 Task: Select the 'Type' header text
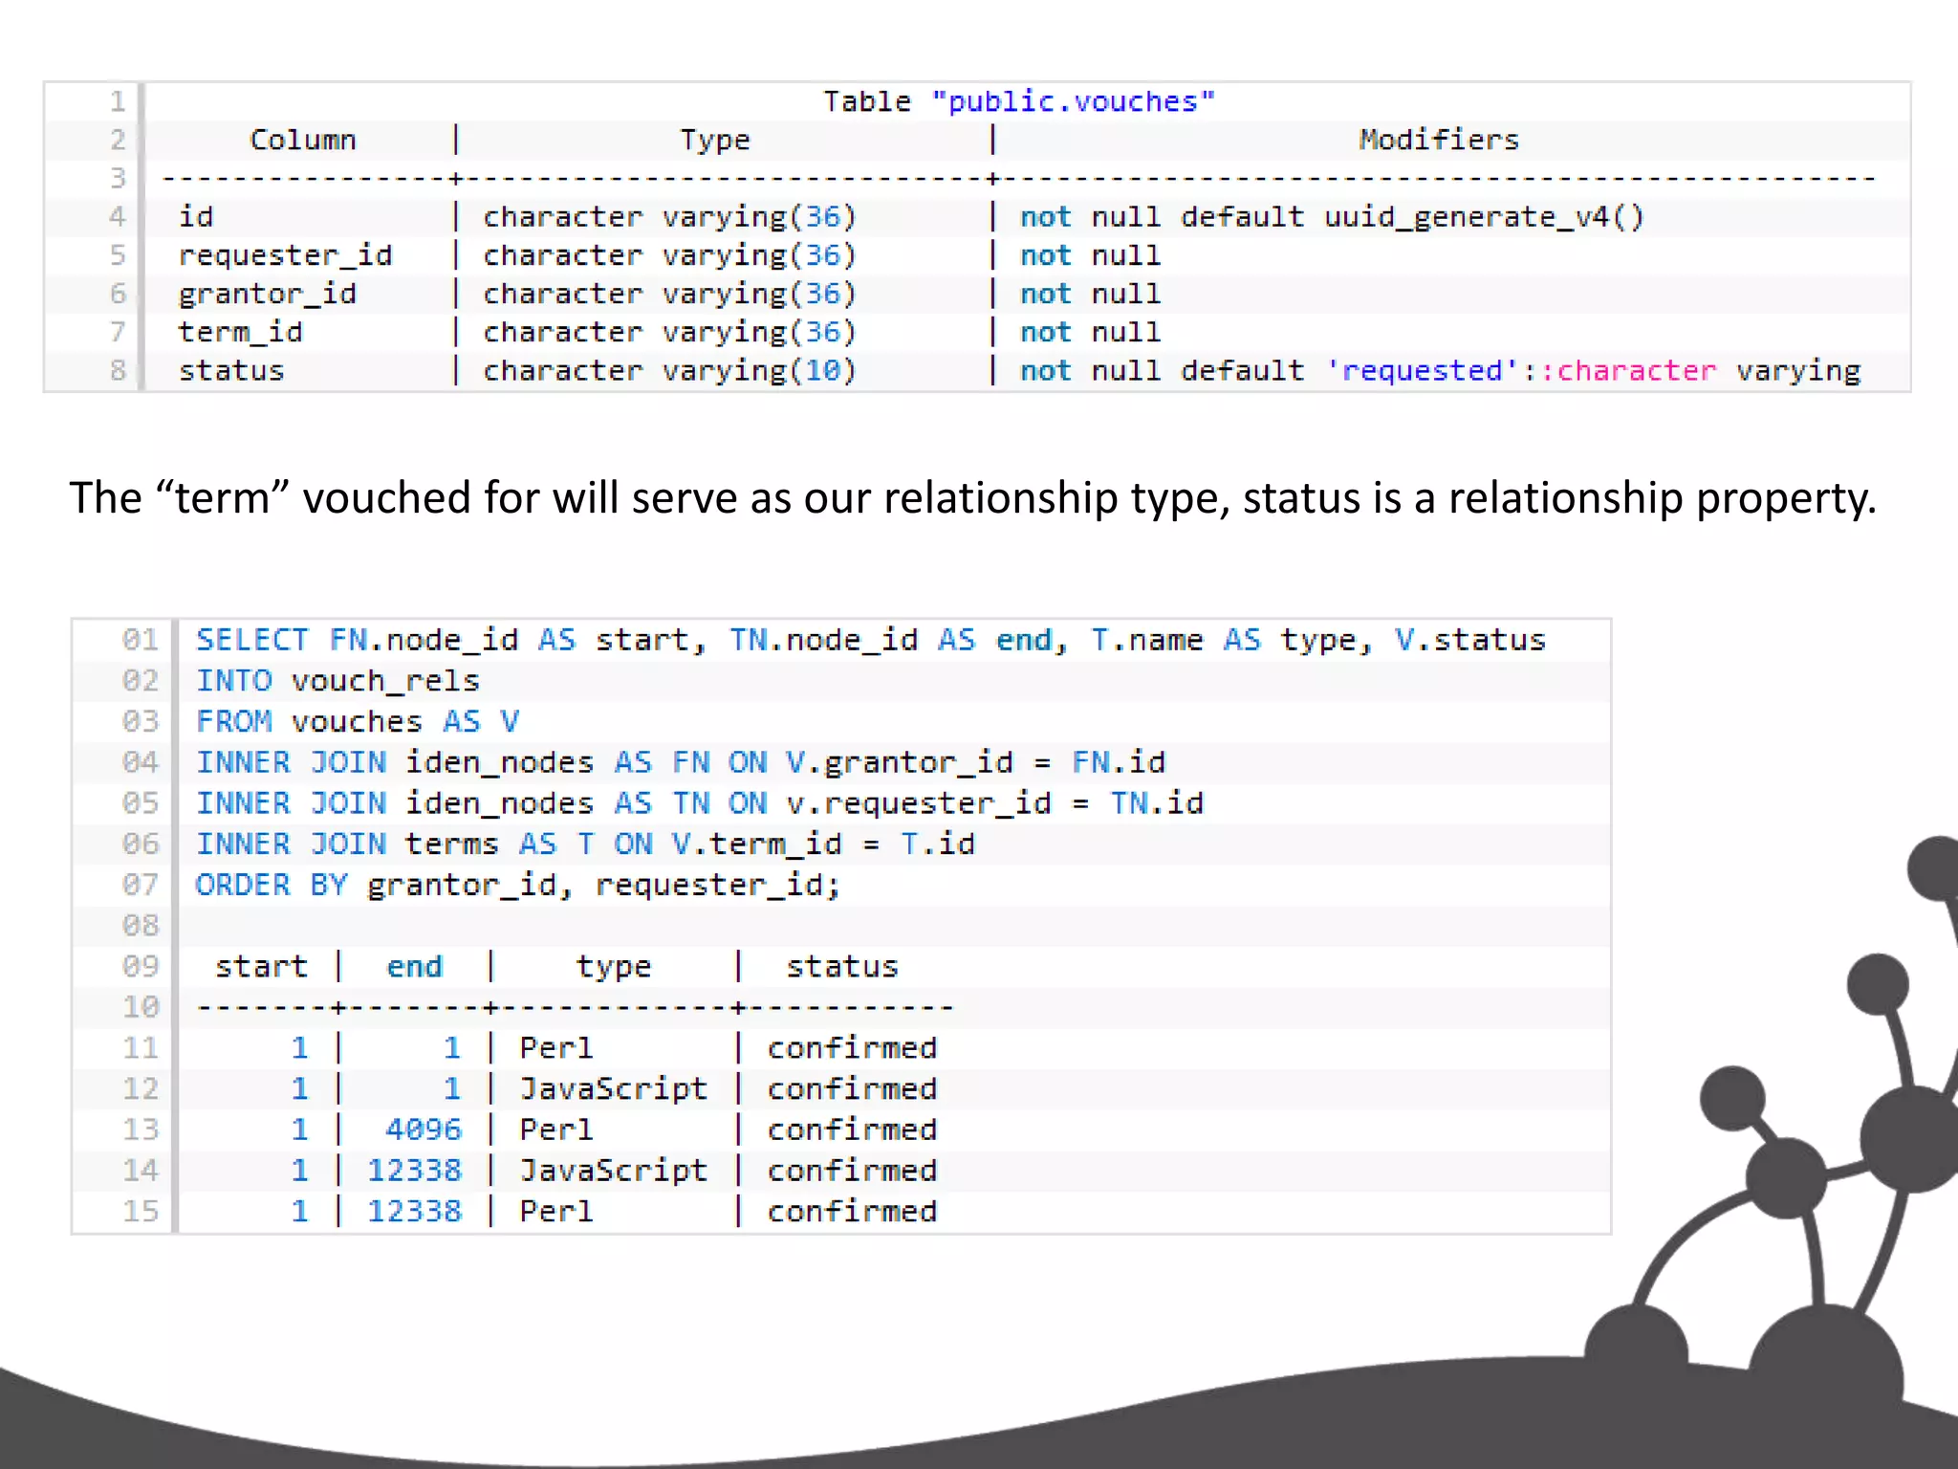[715, 141]
